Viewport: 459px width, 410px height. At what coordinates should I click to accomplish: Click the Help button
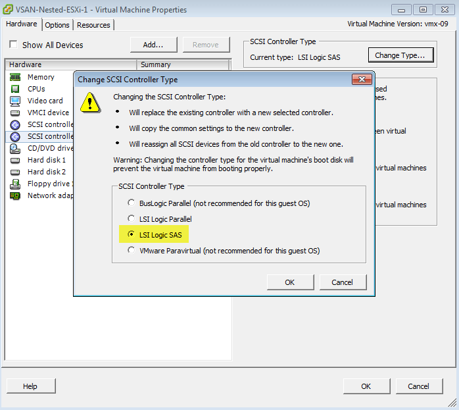click(x=31, y=386)
